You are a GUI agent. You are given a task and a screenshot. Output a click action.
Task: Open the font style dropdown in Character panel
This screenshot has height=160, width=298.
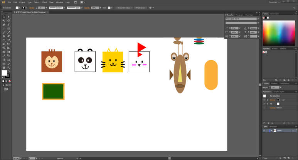pos(258,23)
